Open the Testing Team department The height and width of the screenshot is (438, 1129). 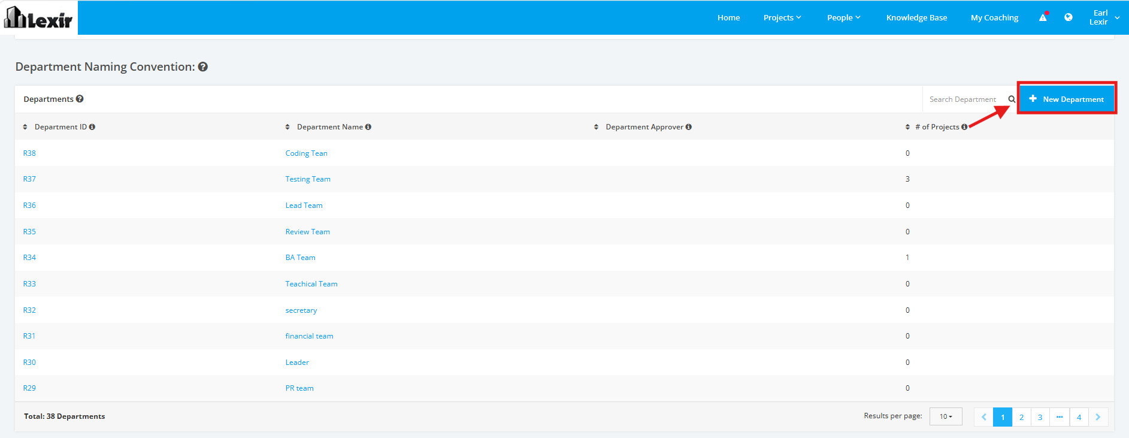308,179
